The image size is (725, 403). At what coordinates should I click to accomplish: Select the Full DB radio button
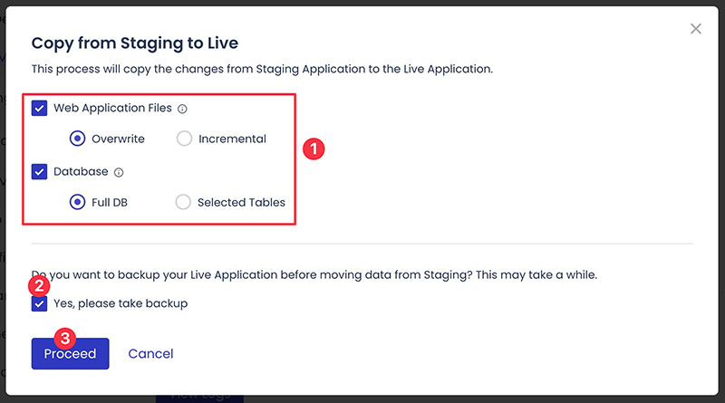(78, 202)
